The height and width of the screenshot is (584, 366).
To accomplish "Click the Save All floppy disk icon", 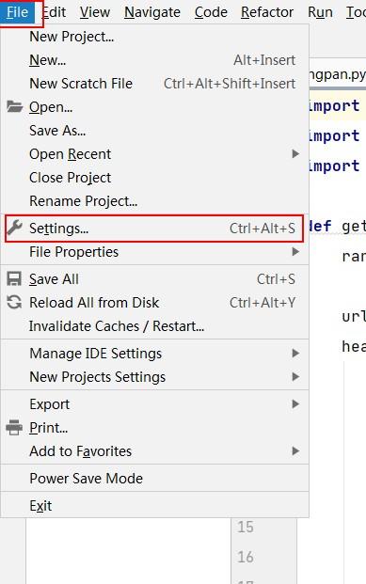I will click(14, 279).
